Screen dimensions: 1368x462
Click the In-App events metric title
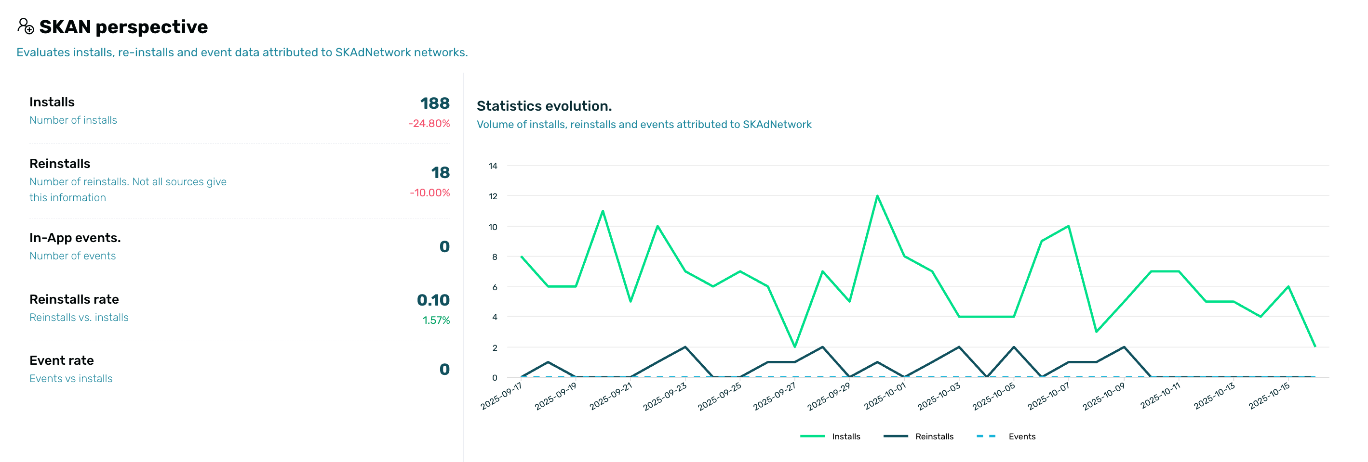(x=75, y=238)
